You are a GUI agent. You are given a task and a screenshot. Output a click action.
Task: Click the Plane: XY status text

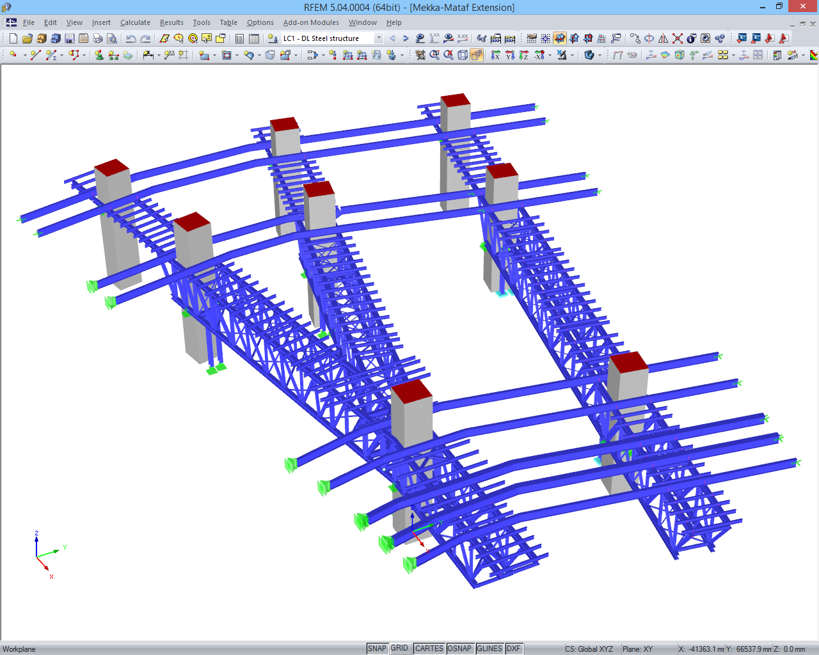click(637, 649)
